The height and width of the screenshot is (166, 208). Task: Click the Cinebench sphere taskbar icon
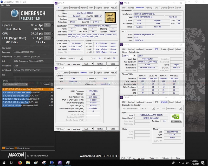[52, 163]
